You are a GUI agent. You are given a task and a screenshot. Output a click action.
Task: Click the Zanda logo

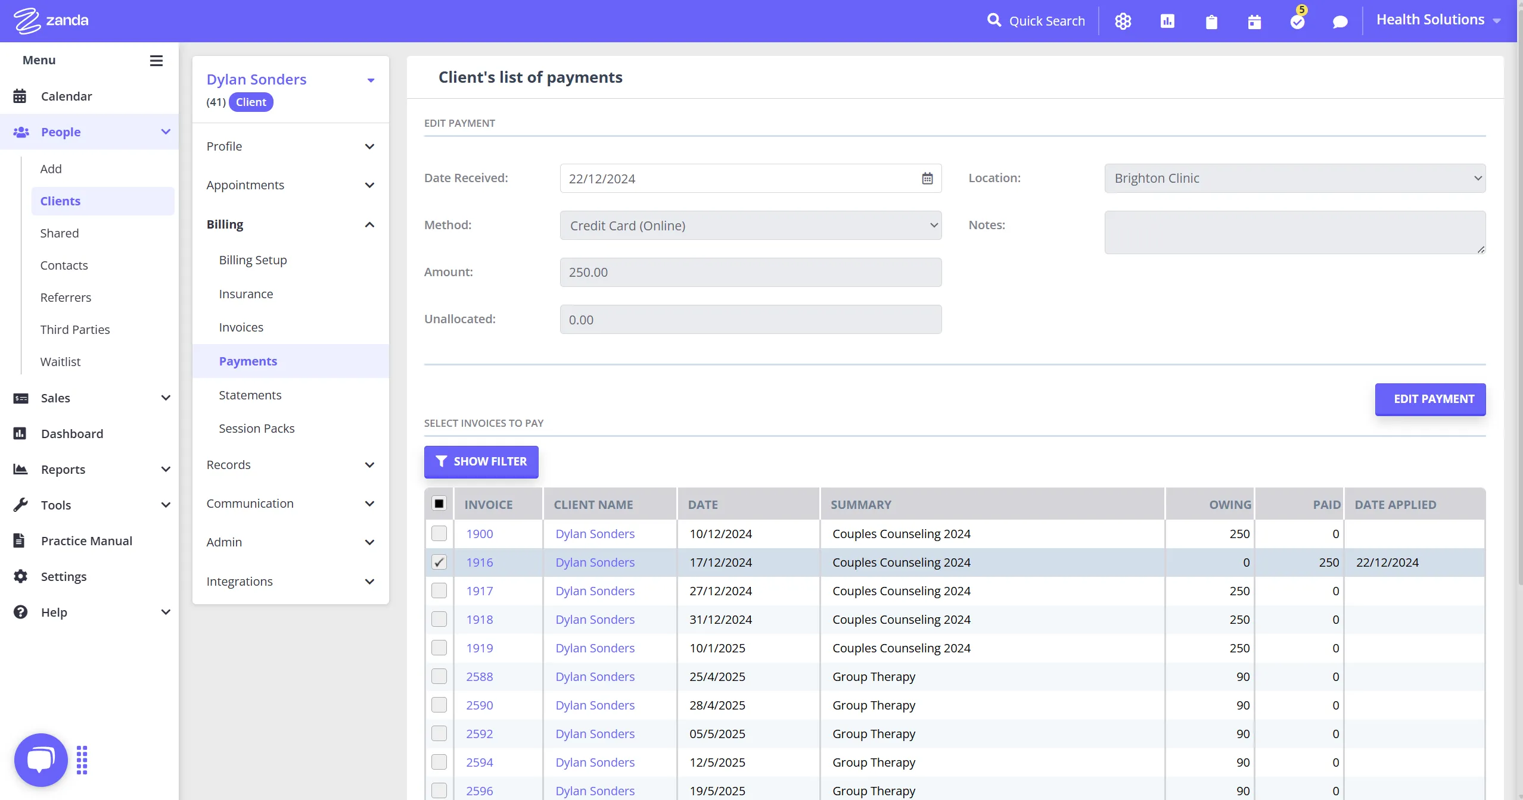coord(51,20)
